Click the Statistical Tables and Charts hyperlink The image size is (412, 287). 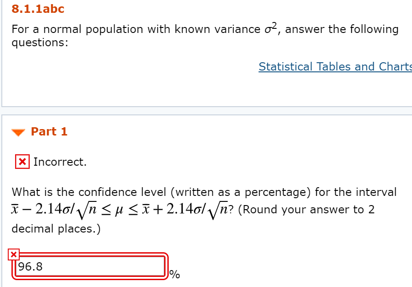pyautogui.click(x=334, y=66)
